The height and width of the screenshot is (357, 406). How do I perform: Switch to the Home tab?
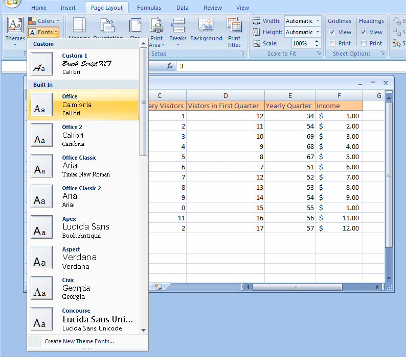(x=39, y=8)
